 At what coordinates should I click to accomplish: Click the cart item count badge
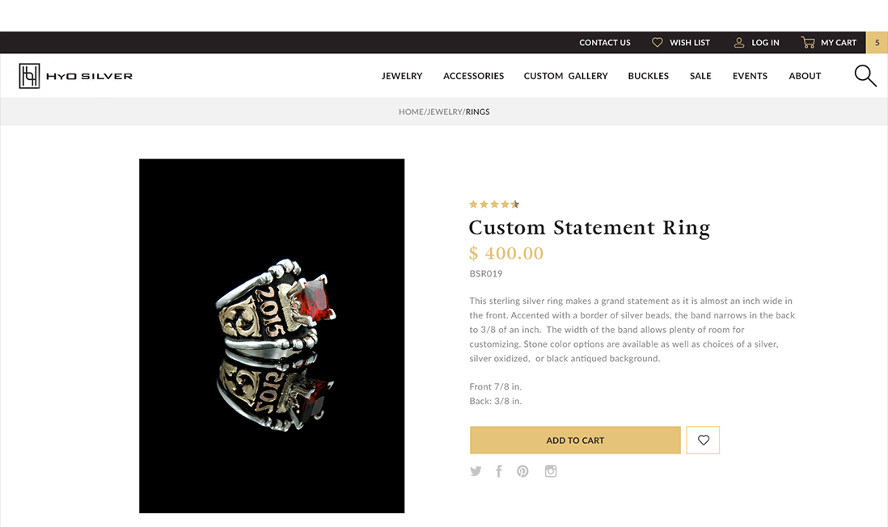877,43
